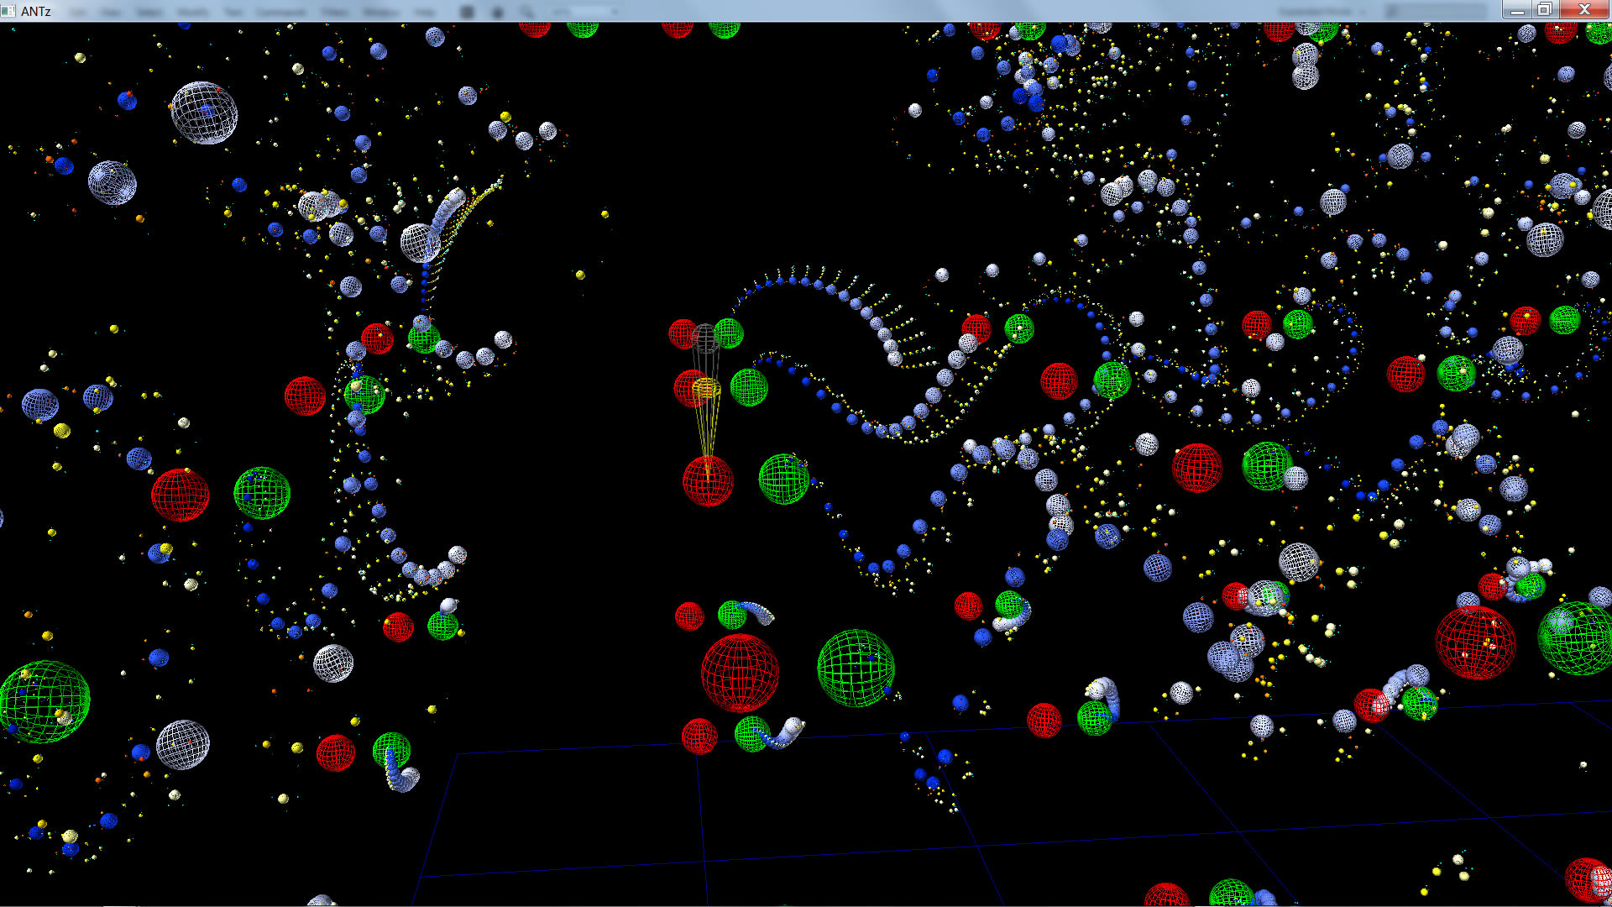The width and height of the screenshot is (1612, 907).
Task: Click the lone yellow dot in the empty center-left
Action: [x=580, y=275]
